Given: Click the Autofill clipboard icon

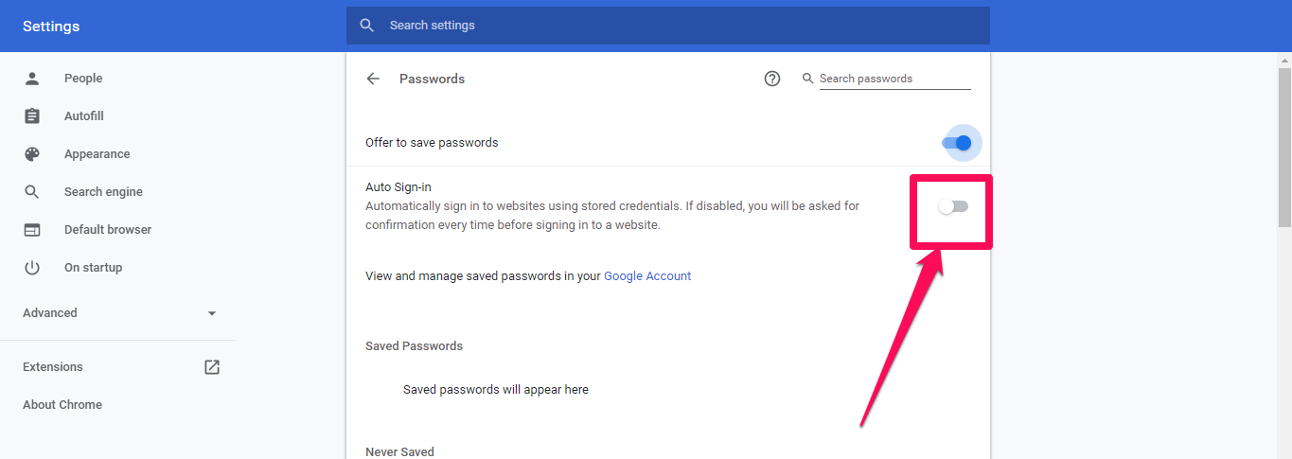Looking at the screenshot, I should 32,116.
